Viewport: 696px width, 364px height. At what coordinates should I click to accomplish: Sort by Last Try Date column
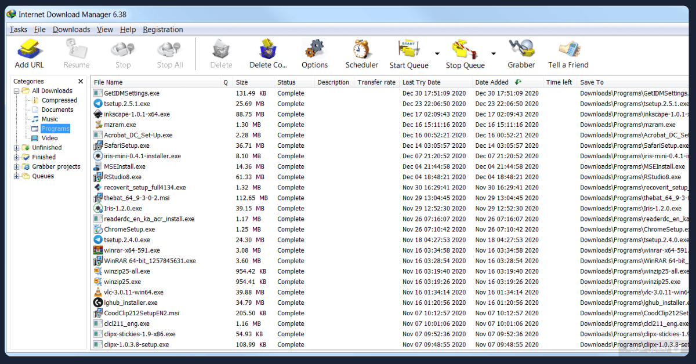(x=436, y=82)
